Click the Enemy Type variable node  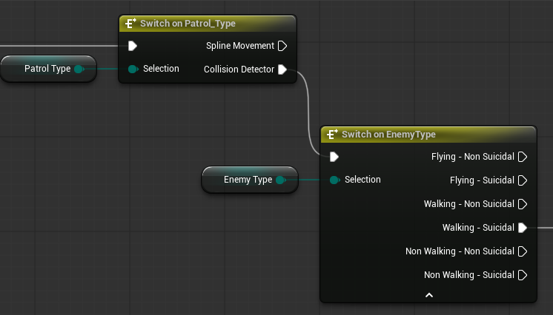click(x=243, y=180)
